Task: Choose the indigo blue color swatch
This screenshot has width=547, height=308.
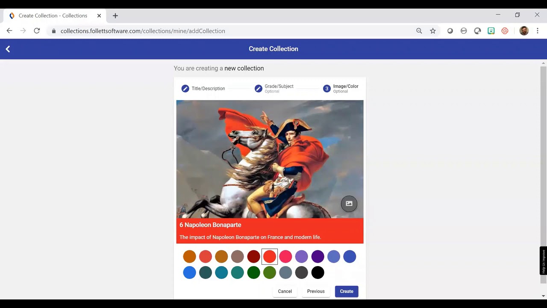Action: (x=350, y=257)
